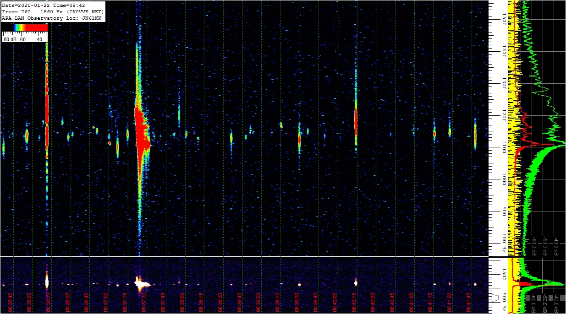
Task: Click the 800 Hz label on frequency axis
Action: click(504, 244)
